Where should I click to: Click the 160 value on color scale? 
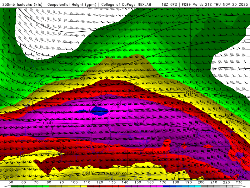tap(150, 182)
